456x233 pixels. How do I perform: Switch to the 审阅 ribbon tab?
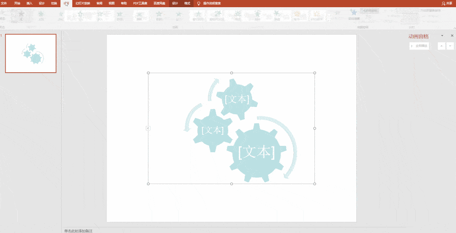tap(99, 3)
